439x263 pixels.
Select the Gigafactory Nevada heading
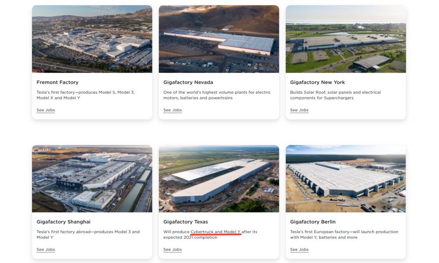pyautogui.click(x=188, y=82)
